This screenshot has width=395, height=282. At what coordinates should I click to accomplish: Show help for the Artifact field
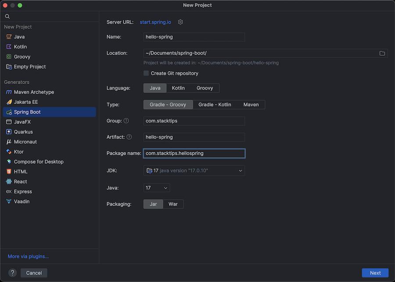129,137
